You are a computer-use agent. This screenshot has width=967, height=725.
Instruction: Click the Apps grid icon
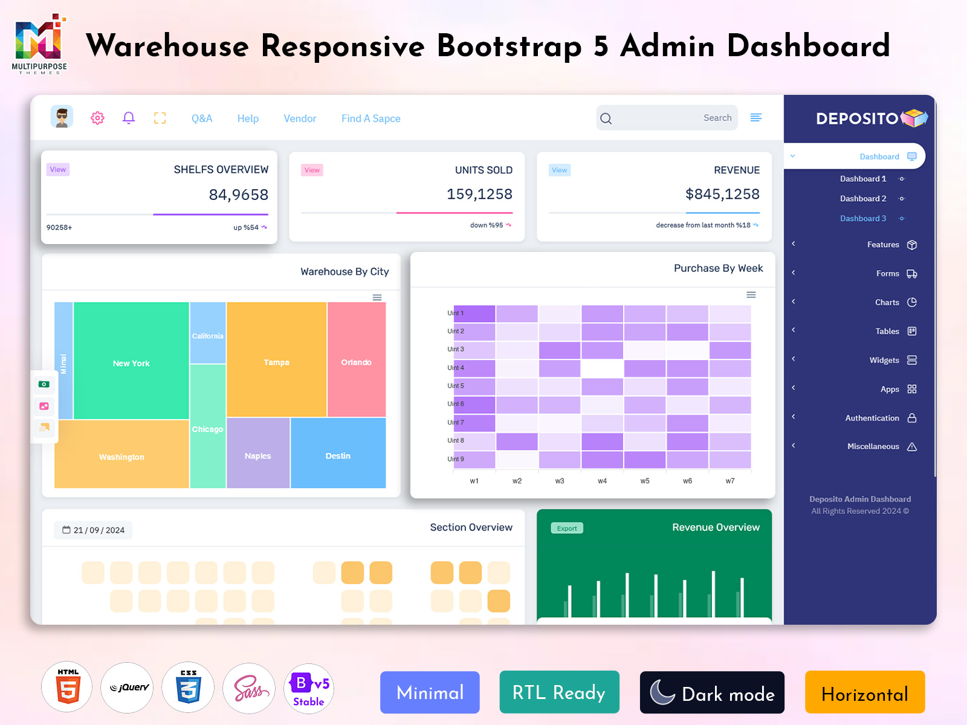[912, 389]
